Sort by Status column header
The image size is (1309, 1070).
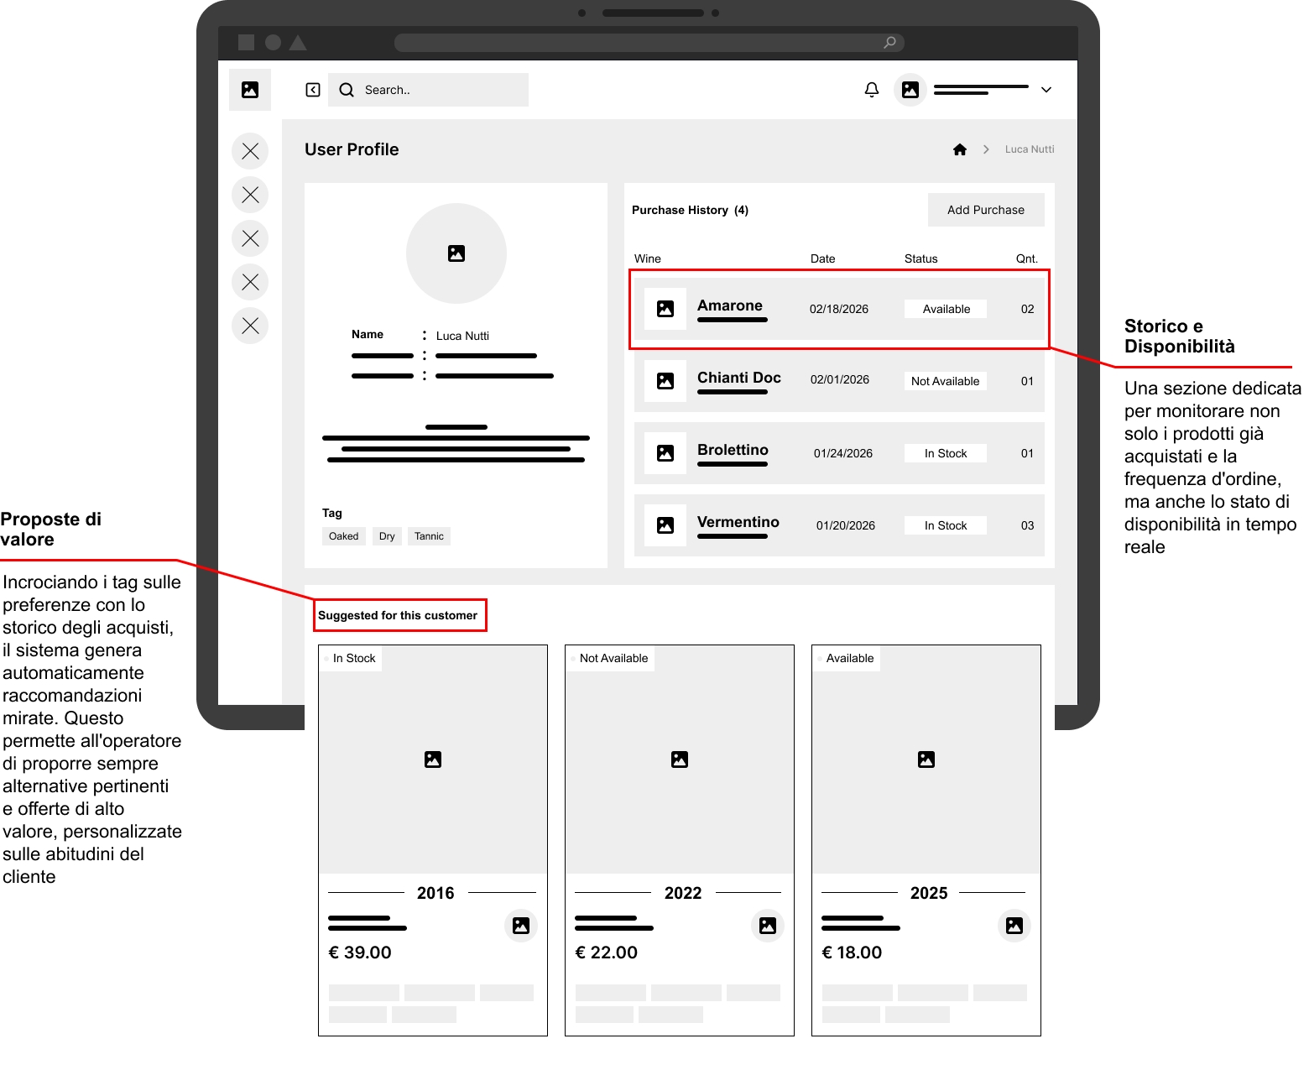(920, 258)
